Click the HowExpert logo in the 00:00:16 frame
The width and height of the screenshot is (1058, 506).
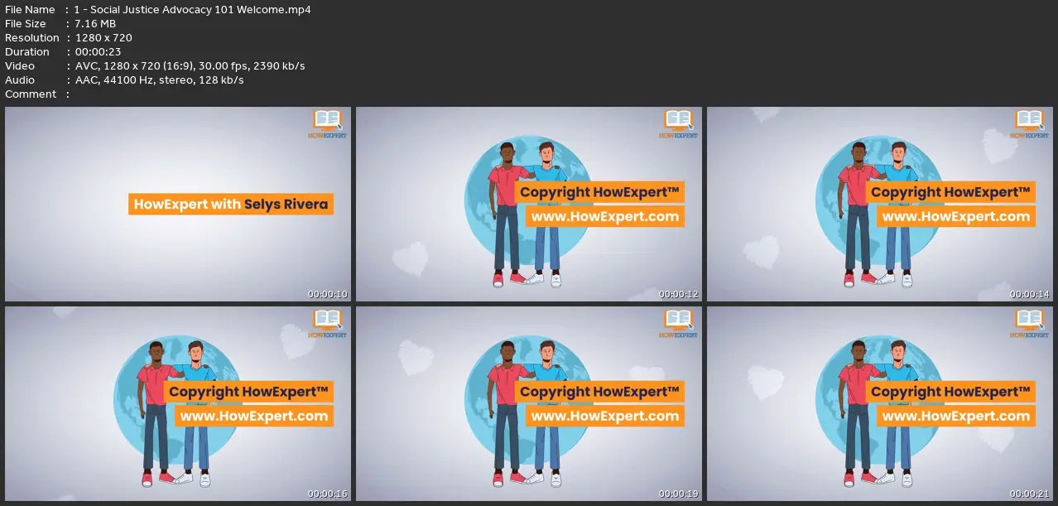pos(328,324)
